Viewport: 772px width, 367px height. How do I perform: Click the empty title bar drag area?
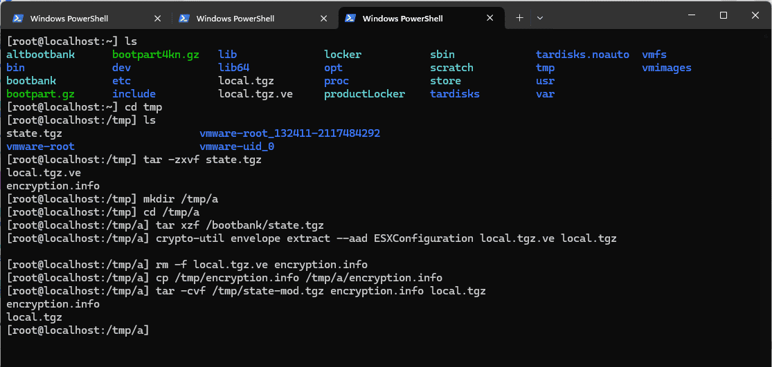[609, 17]
